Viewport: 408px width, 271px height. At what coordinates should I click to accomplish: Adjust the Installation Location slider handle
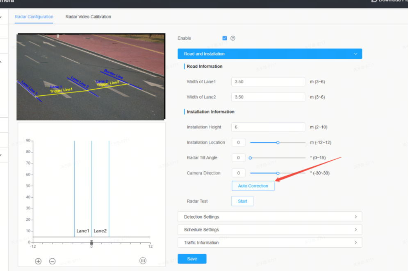[x=278, y=143]
